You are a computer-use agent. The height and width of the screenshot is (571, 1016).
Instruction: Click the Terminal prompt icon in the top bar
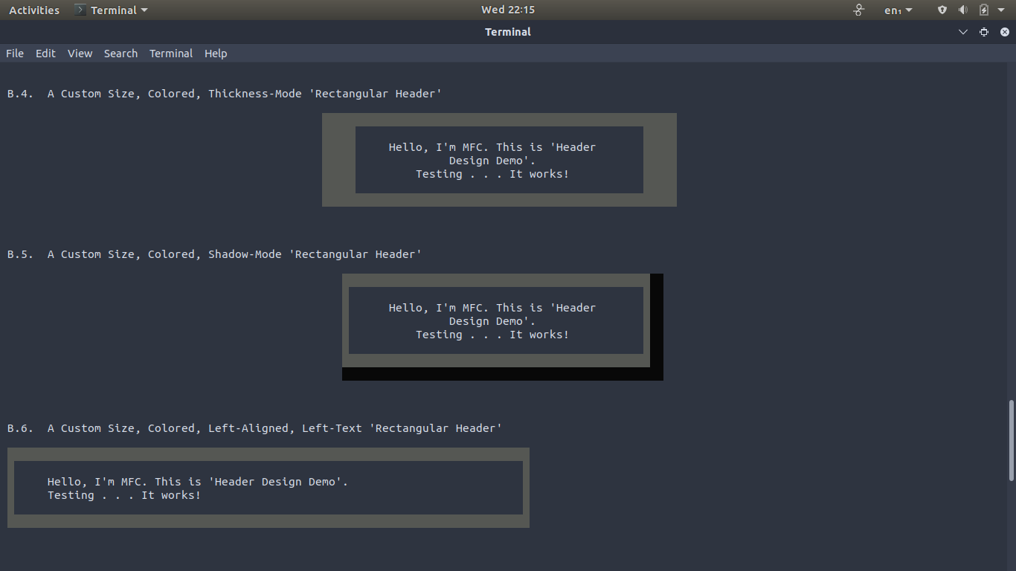(x=79, y=10)
